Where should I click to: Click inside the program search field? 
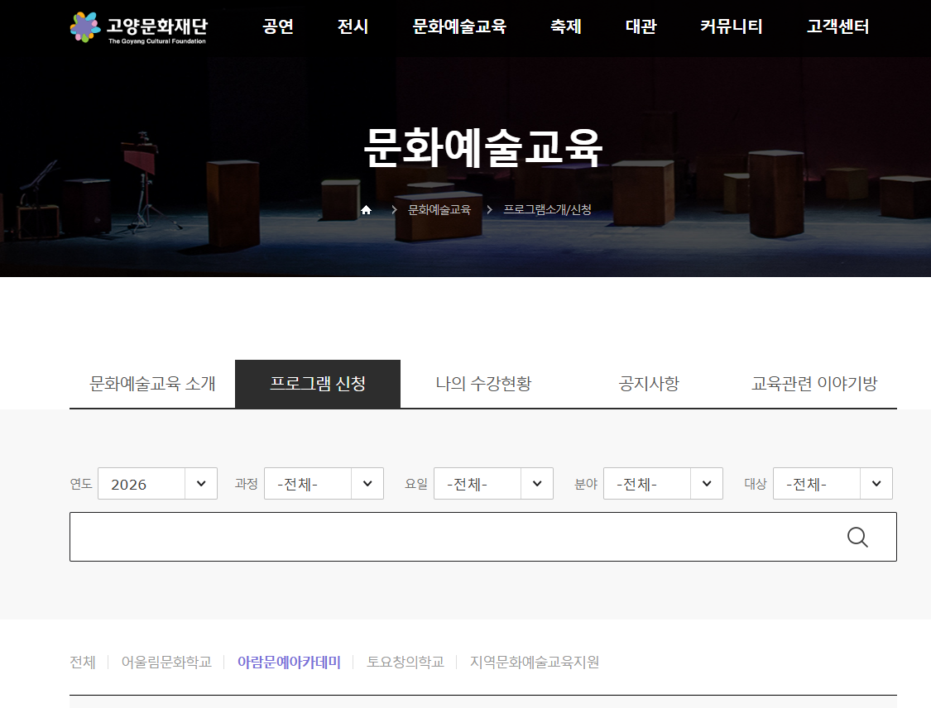pos(455,537)
